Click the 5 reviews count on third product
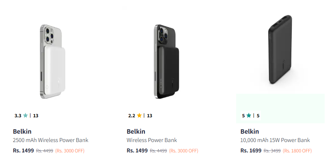 pos(258,116)
